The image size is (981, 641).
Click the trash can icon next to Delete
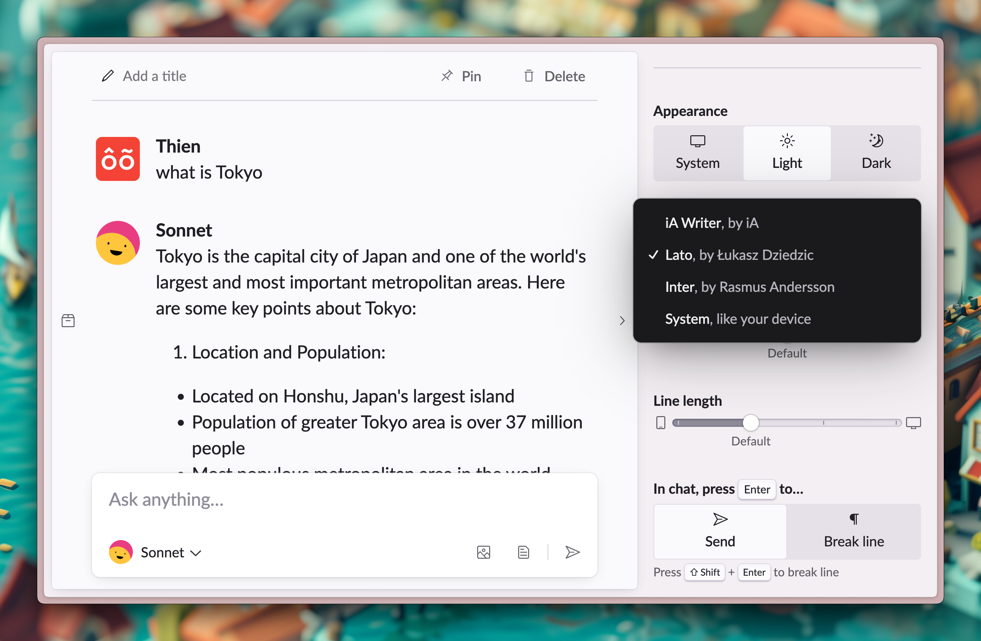(529, 76)
